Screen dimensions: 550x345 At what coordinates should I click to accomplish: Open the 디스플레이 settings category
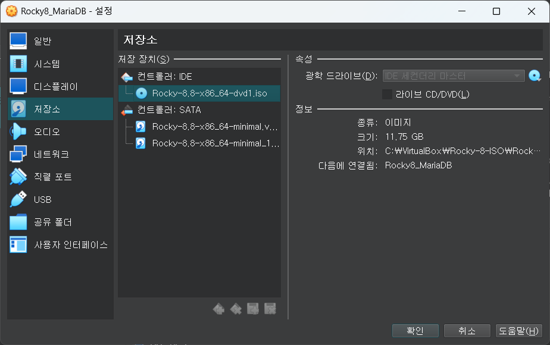point(60,86)
